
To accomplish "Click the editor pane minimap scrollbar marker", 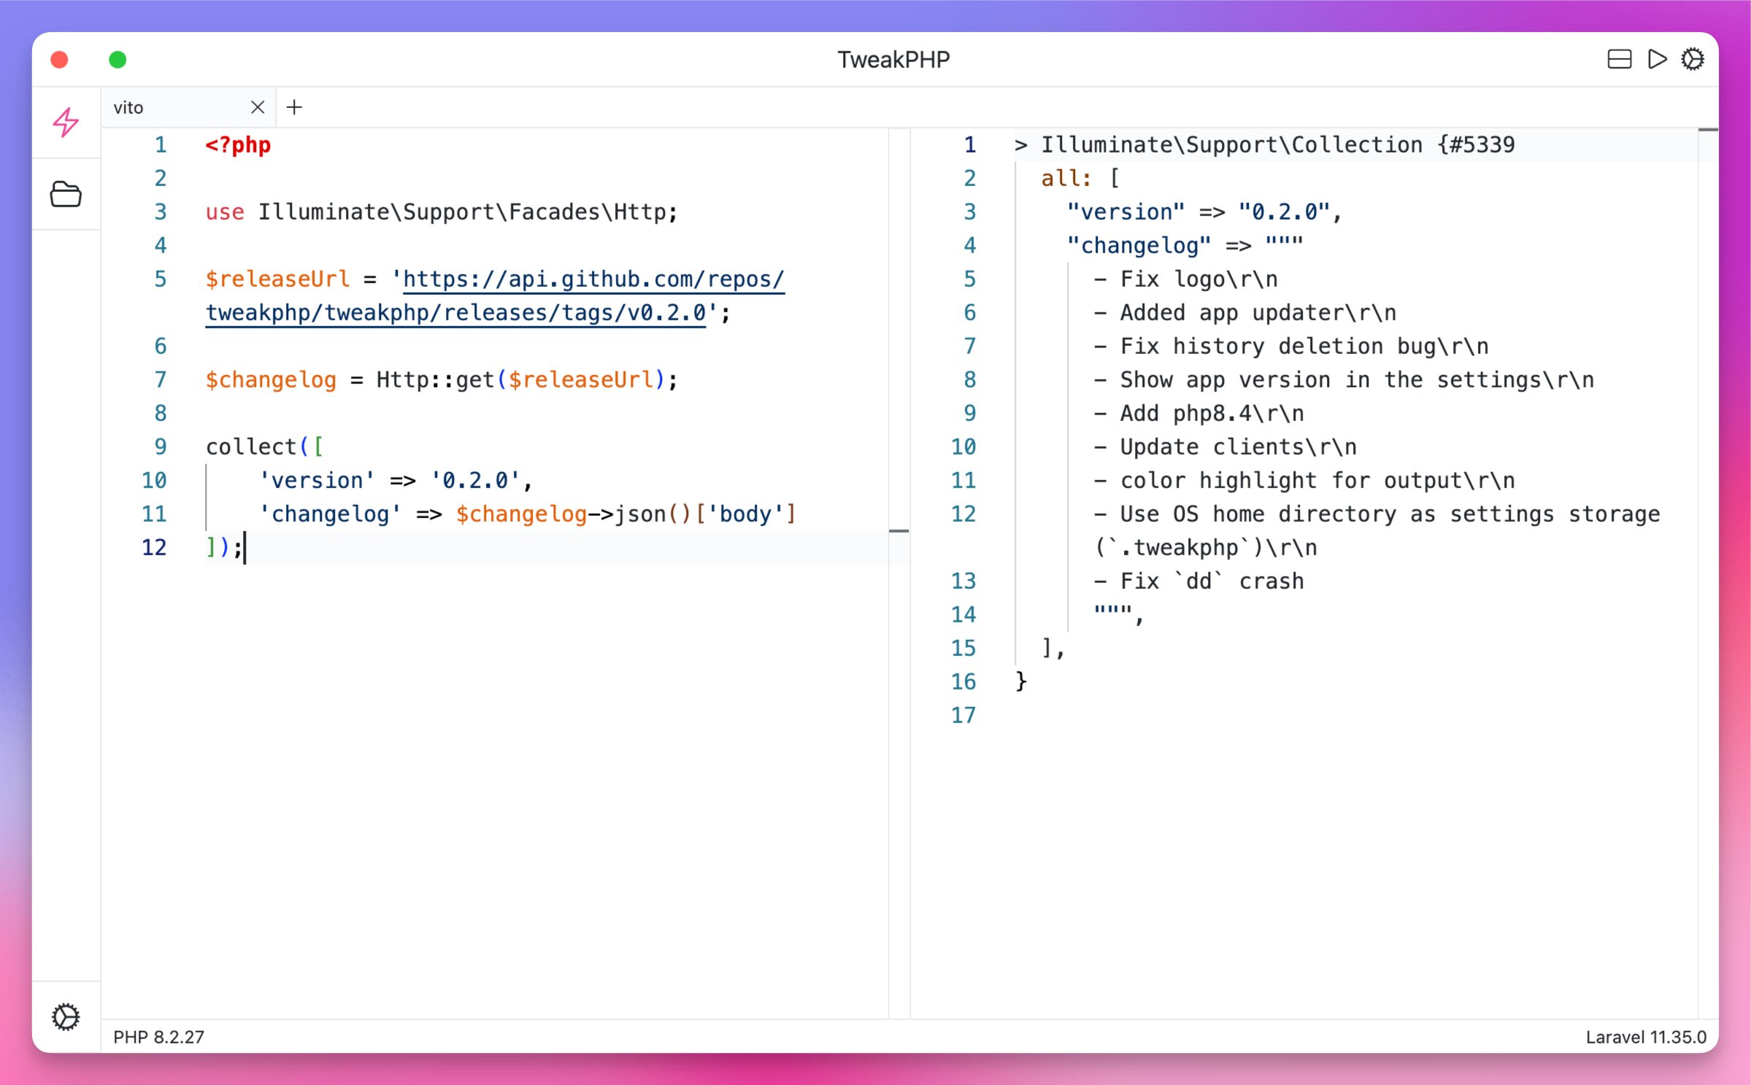I will tap(899, 531).
